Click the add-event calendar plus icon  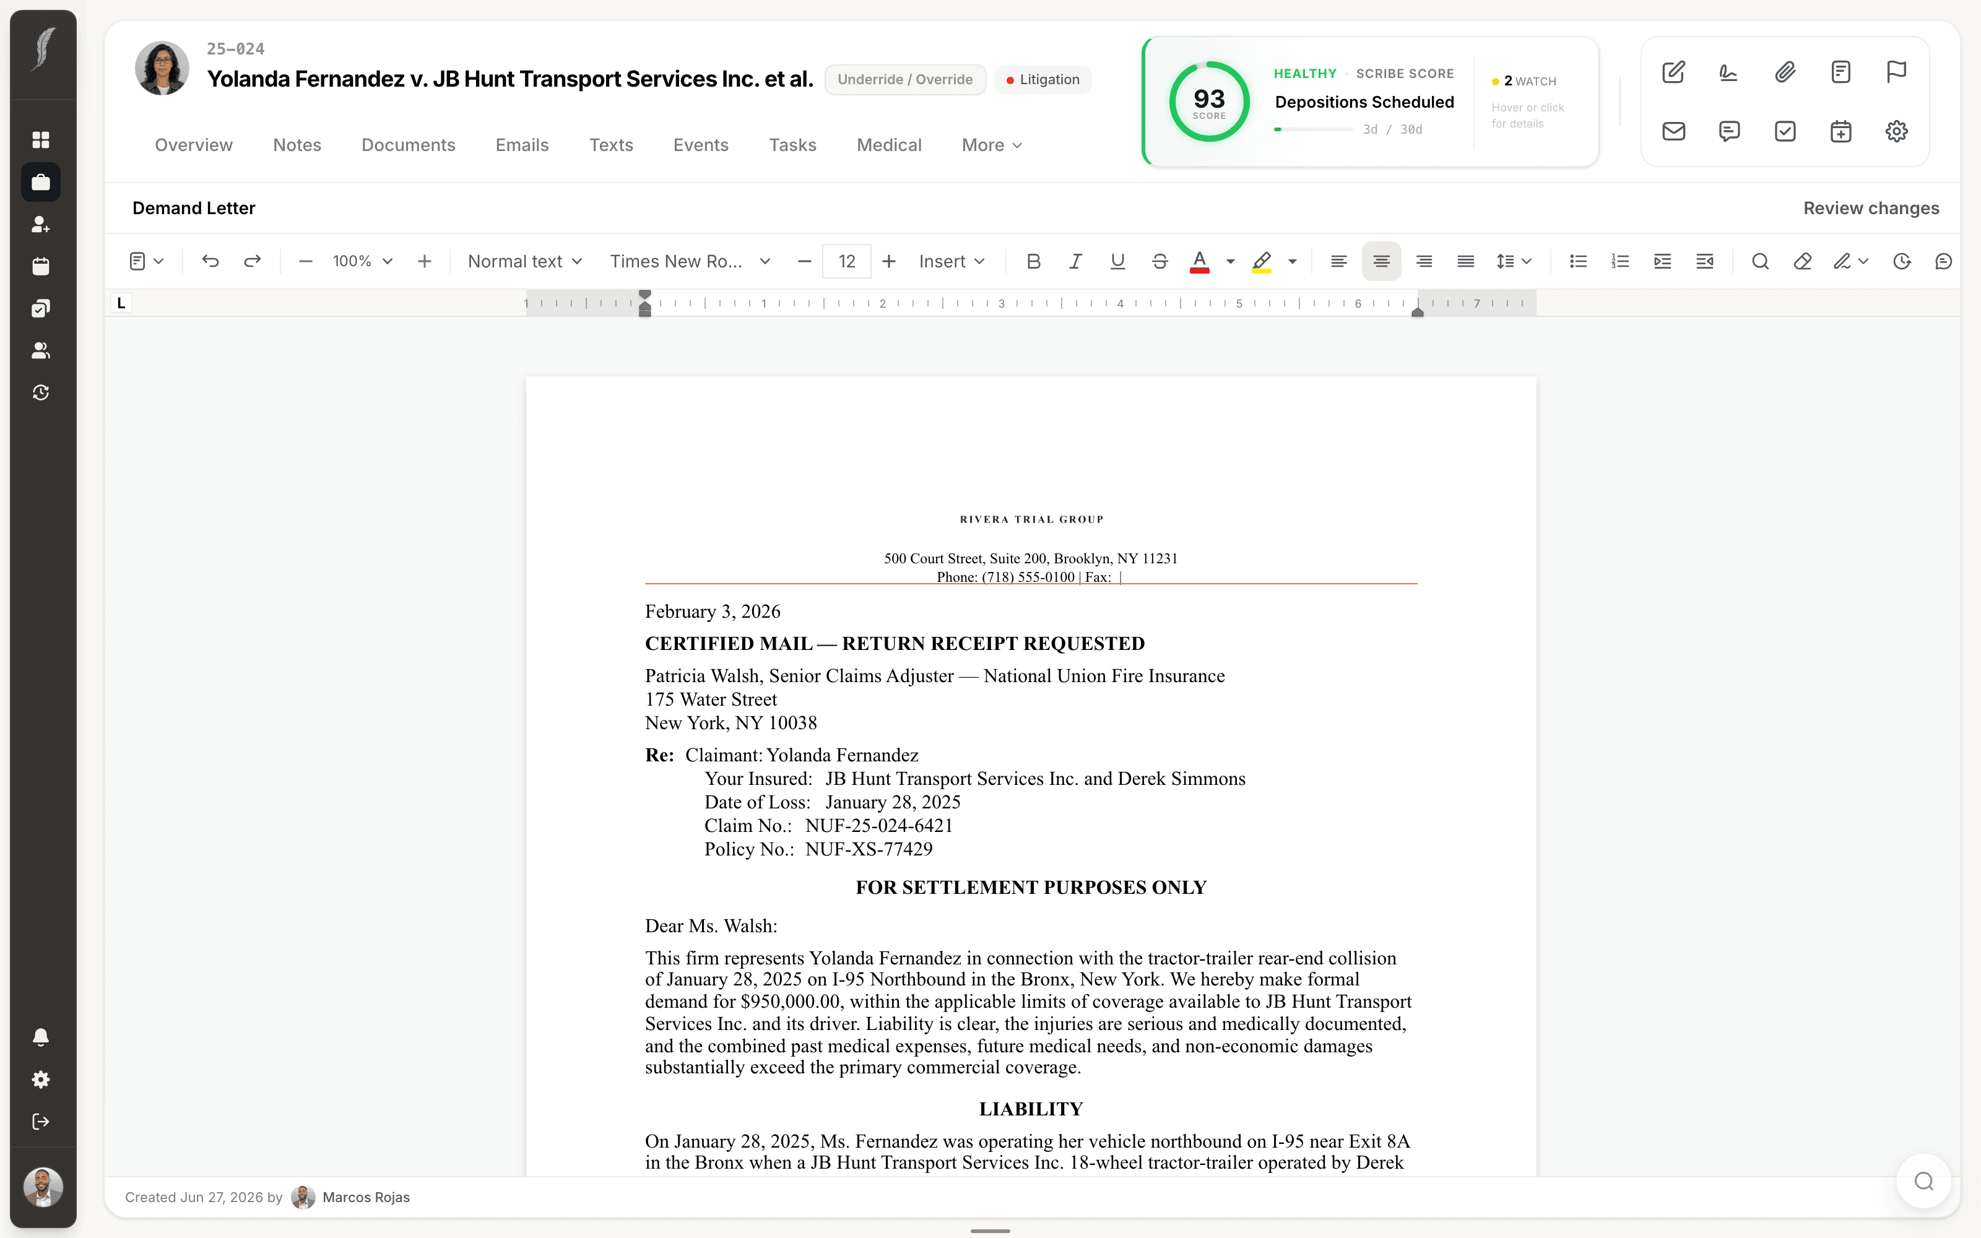1840,131
